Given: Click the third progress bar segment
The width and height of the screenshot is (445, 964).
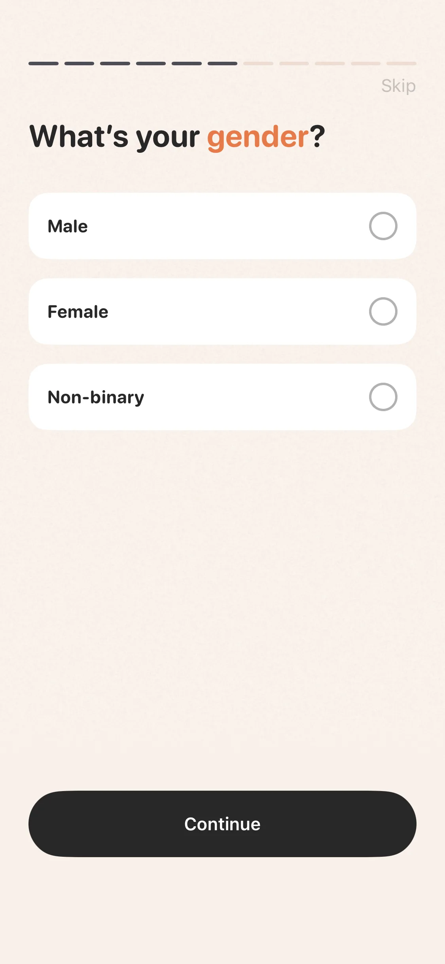Looking at the screenshot, I should pyautogui.click(x=115, y=63).
